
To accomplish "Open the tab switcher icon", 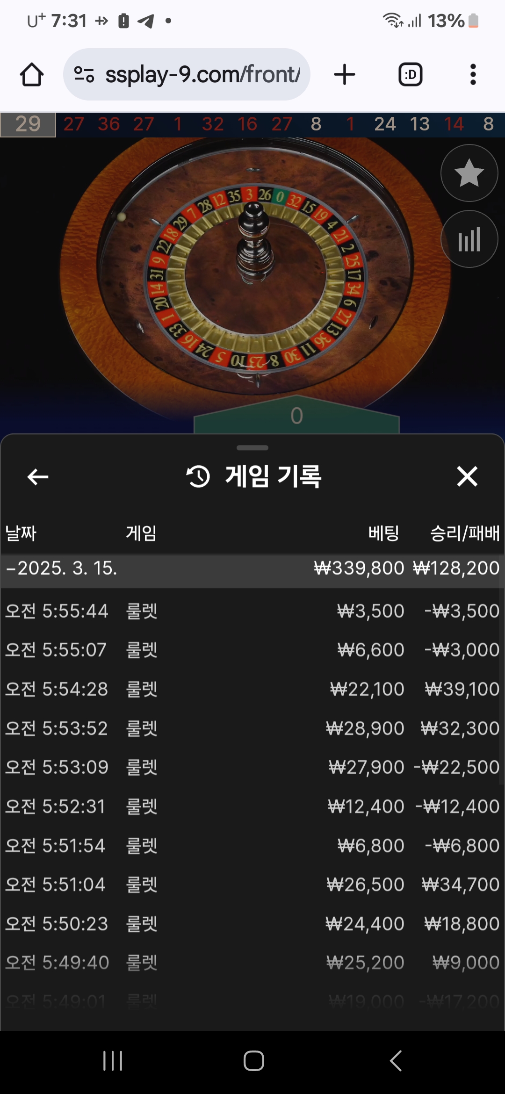I will (410, 74).
